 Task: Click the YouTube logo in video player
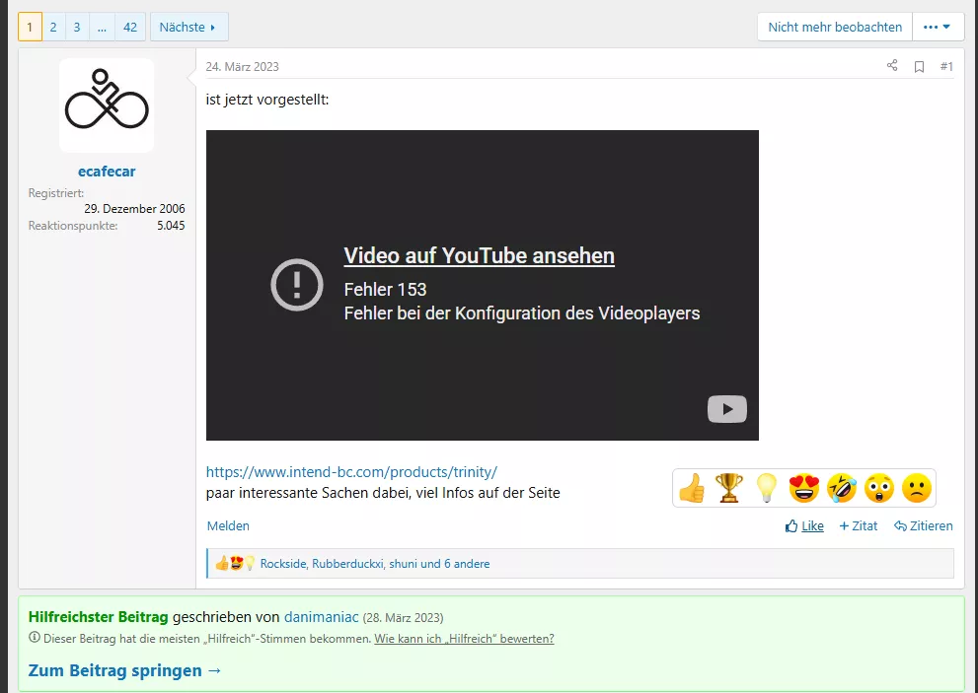[727, 409]
